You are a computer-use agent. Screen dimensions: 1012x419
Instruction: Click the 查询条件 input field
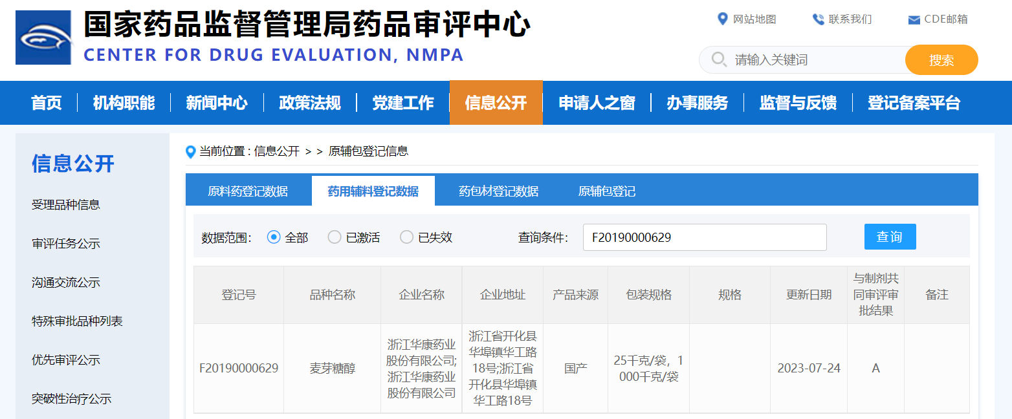[x=704, y=237]
